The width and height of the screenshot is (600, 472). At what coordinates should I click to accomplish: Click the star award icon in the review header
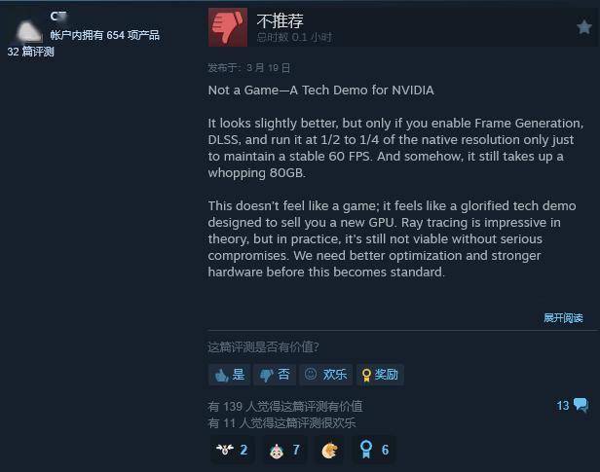[x=584, y=27]
